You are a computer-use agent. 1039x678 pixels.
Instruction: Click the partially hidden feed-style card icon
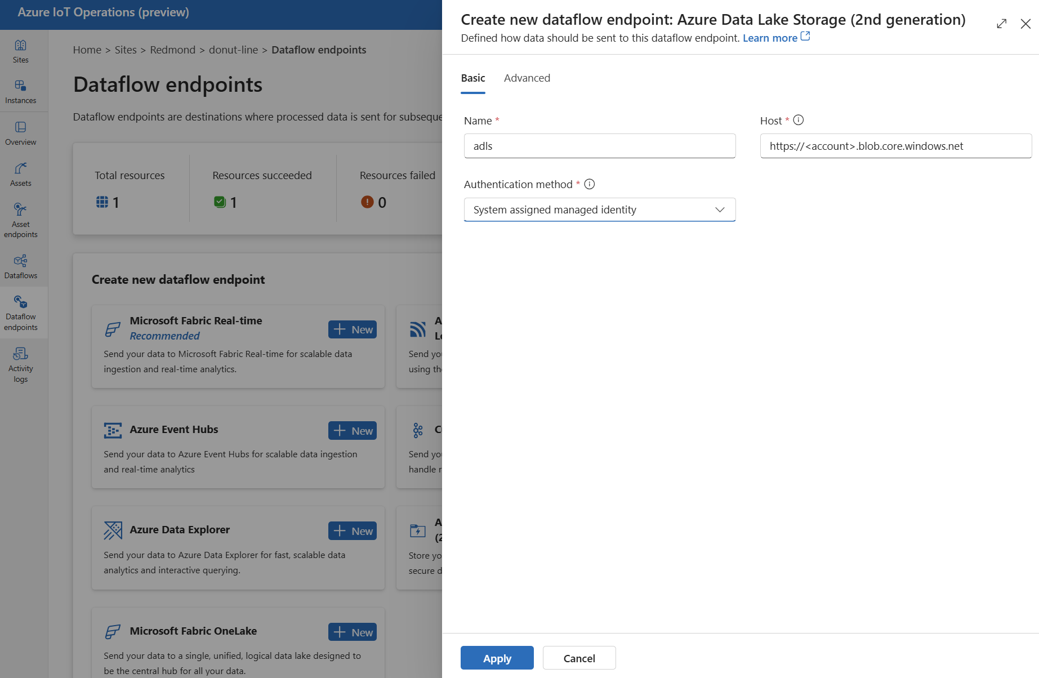[x=418, y=329]
